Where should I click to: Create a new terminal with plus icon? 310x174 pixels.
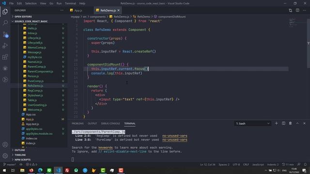coord(276,123)
